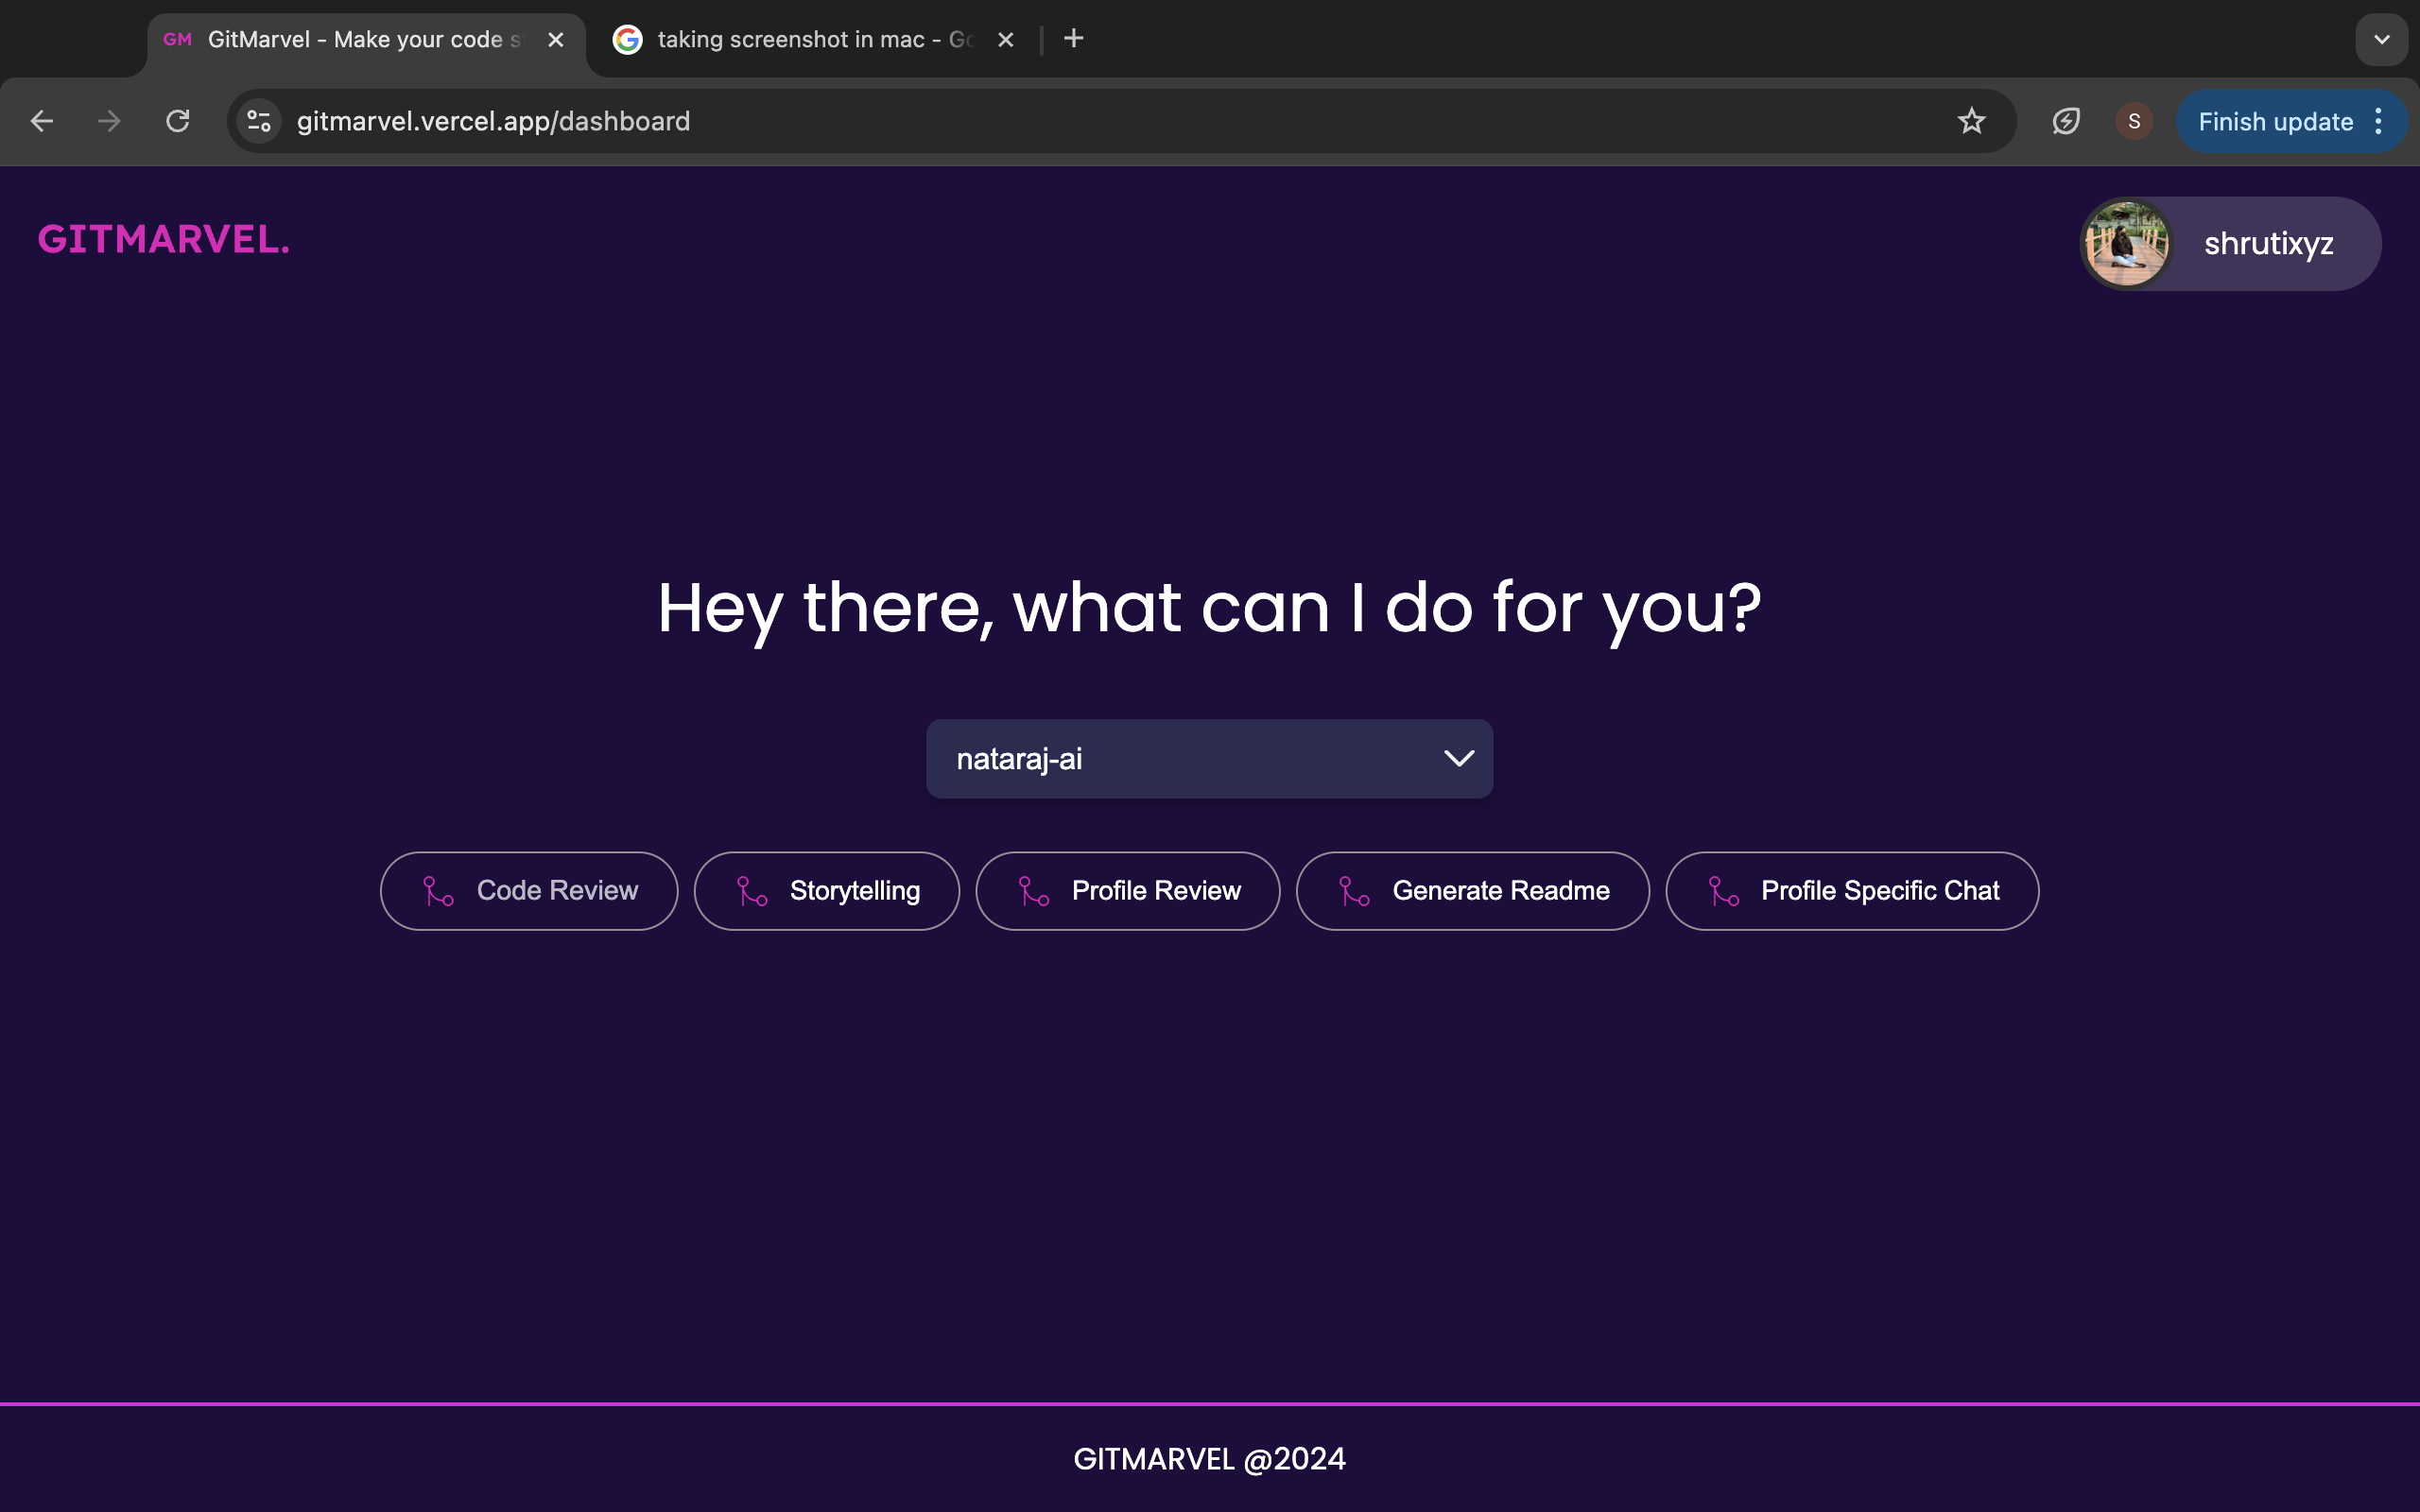Screen dimensions: 2420x1512
Task: Click the shrutixyz profile picture
Action: (2126, 243)
